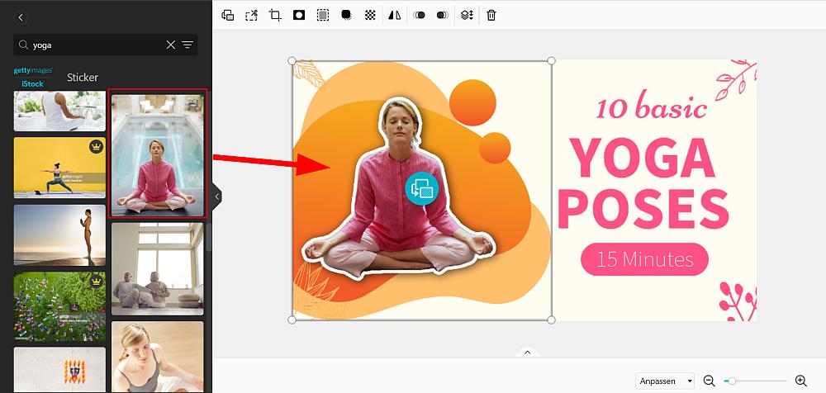Flip the selected image horizontally
Viewport: 826px width, 393px height.
coord(394,15)
